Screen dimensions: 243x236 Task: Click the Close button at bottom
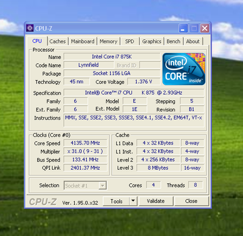pyautogui.click(x=191, y=201)
